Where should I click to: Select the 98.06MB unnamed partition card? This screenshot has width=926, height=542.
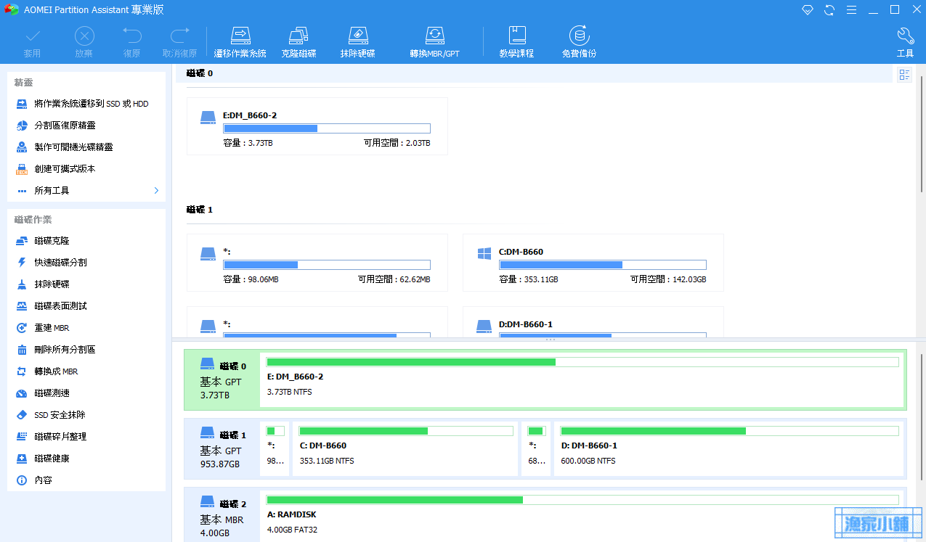tap(317, 263)
